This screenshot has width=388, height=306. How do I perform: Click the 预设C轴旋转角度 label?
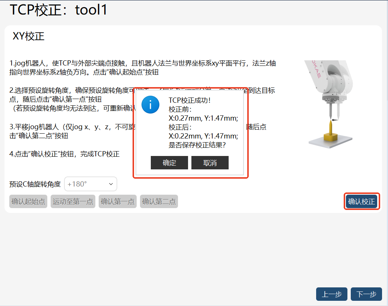(35, 184)
